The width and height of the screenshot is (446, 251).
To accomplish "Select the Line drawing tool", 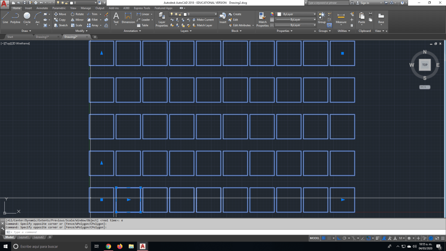I will pos(5,17).
